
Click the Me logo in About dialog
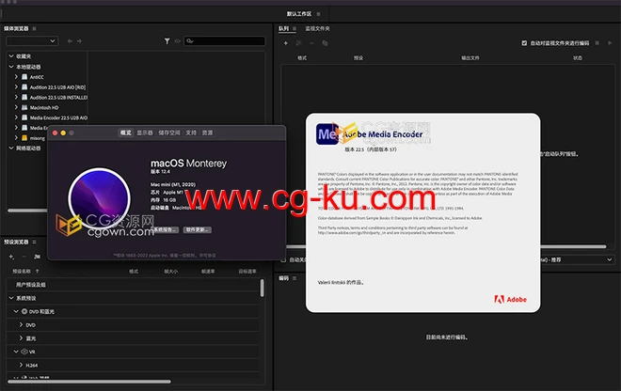327,134
